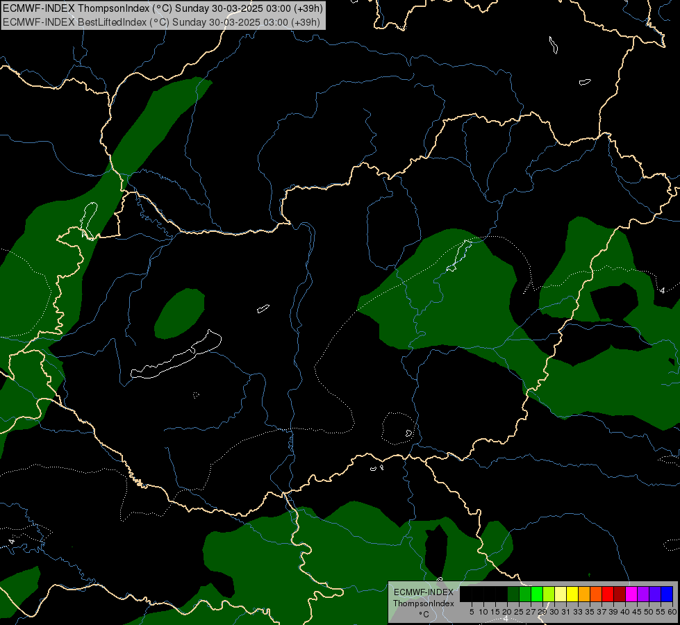
Task: Pick the bright red 37–39 legend swatch
Action: 608,594
